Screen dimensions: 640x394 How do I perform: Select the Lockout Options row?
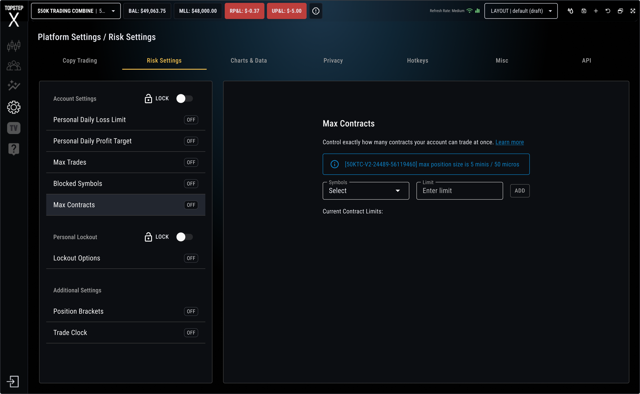tap(126, 258)
